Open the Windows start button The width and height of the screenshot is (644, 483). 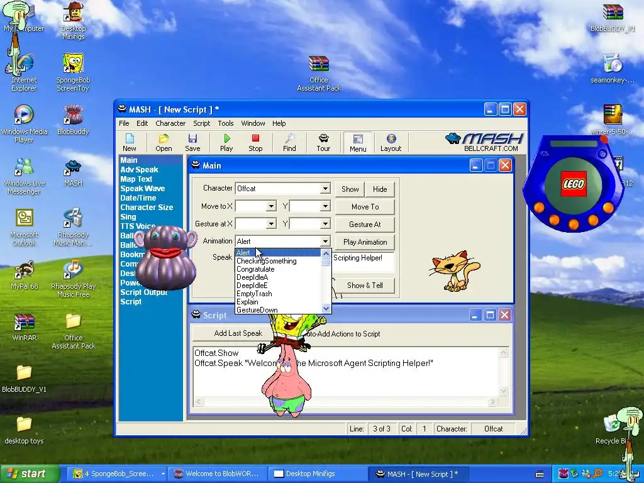pyautogui.click(x=30, y=474)
